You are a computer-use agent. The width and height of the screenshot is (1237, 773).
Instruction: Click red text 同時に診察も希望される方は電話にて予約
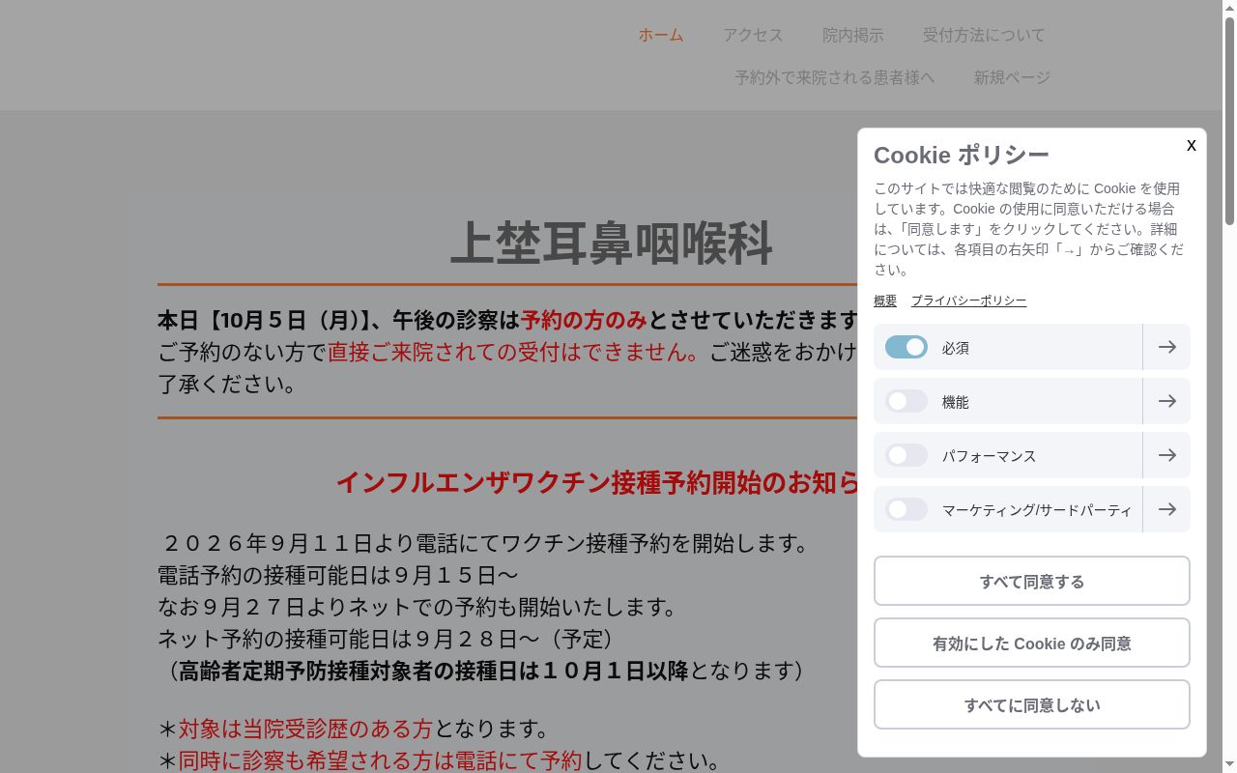[x=380, y=760]
